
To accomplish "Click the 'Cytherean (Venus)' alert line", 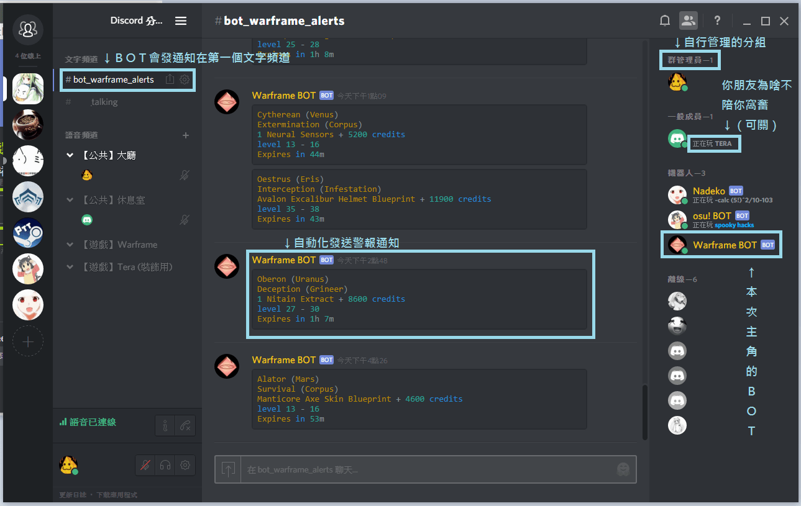I will [298, 115].
